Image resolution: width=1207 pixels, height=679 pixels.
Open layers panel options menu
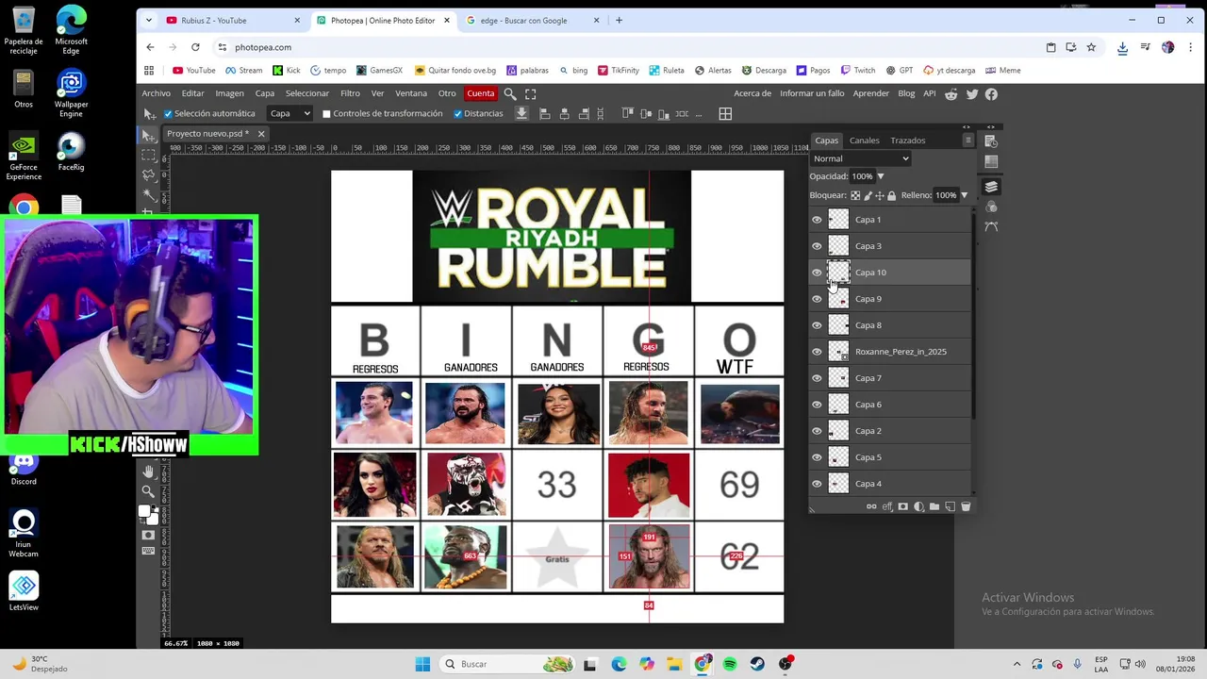pyautogui.click(x=967, y=141)
